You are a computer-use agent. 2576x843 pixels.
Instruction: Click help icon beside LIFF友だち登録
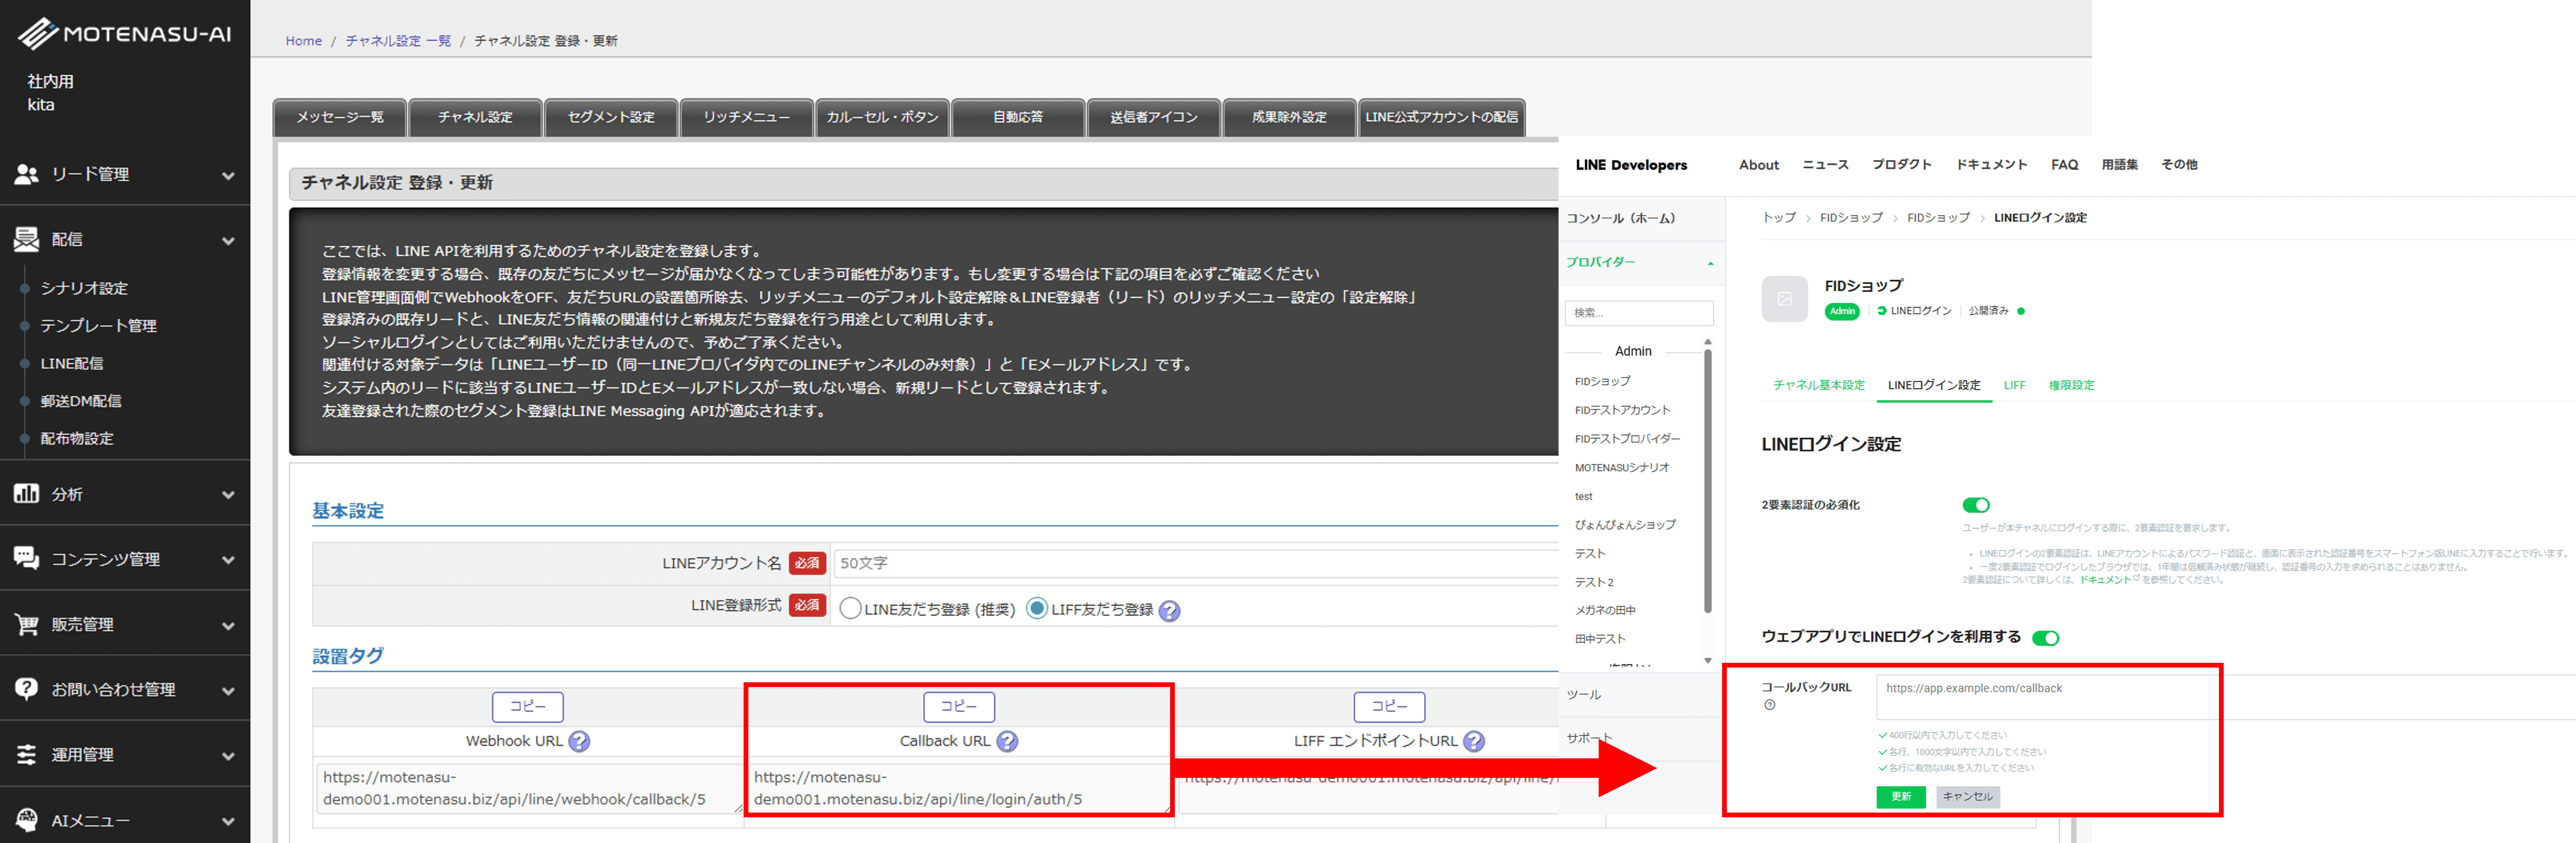1169,610
